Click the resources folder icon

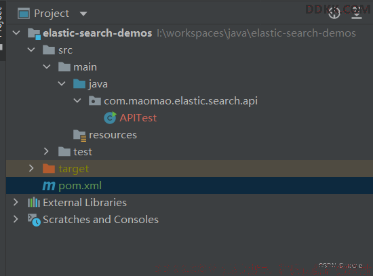[79, 135]
